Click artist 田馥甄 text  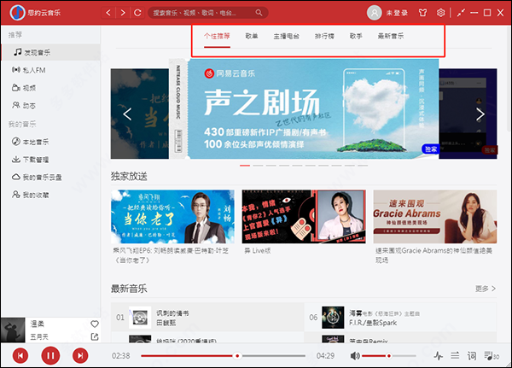(x=166, y=323)
